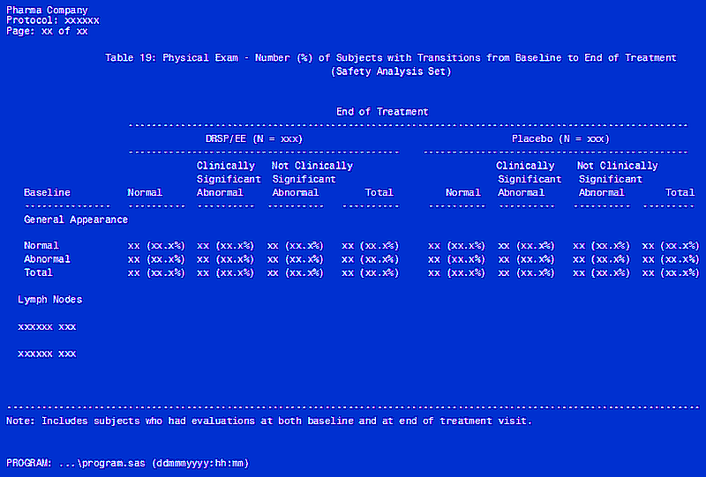
Task: Click the (Safety Analysis Set) subtitle
Action: click(x=390, y=71)
